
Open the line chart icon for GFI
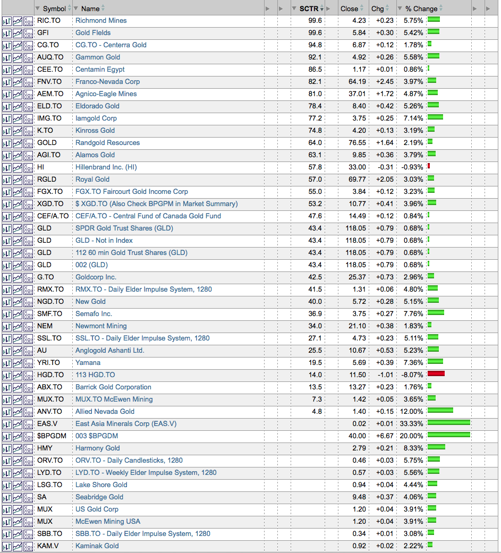click(x=18, y=33)
